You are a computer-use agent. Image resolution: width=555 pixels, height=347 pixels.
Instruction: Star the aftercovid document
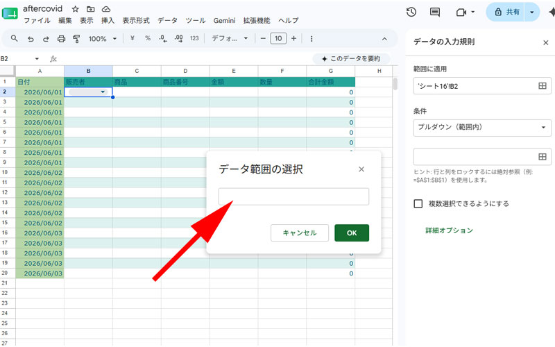76,9
